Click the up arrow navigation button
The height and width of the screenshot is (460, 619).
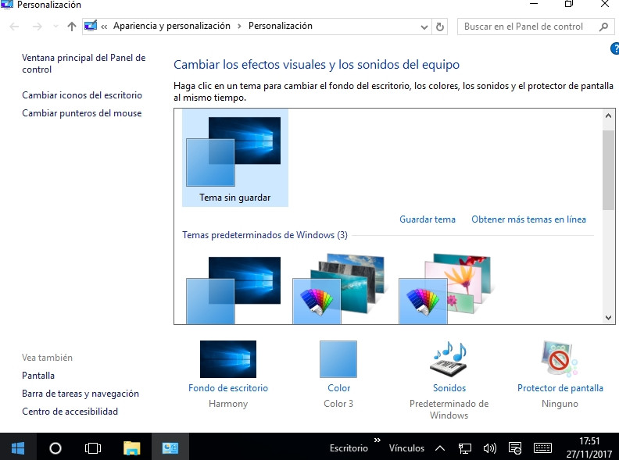point(72,27)
